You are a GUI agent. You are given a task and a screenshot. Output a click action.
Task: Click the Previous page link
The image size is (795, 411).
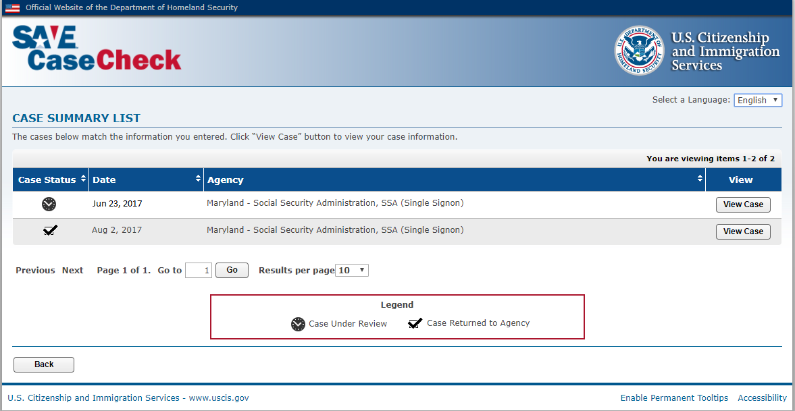[36, 270]
